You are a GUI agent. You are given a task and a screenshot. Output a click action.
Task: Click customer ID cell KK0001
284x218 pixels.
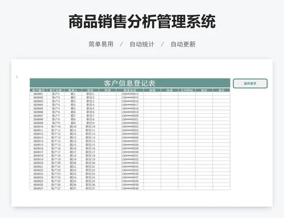tap(39, 94)
